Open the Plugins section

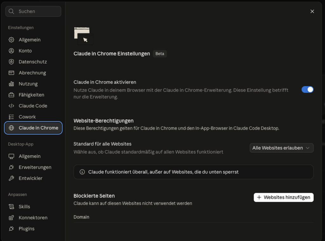(33, 229)
